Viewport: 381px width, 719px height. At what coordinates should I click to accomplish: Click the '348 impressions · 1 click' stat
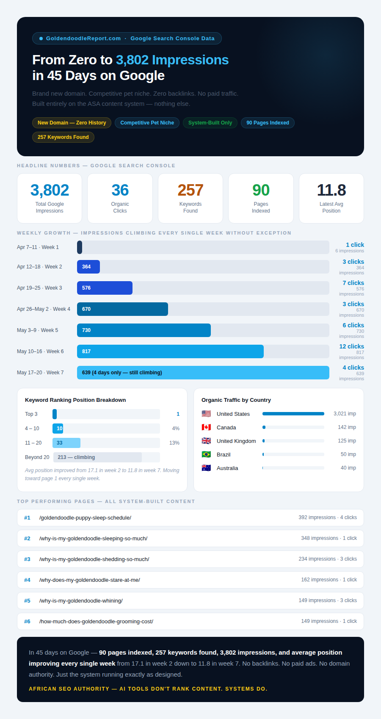[x=329, y=538]
